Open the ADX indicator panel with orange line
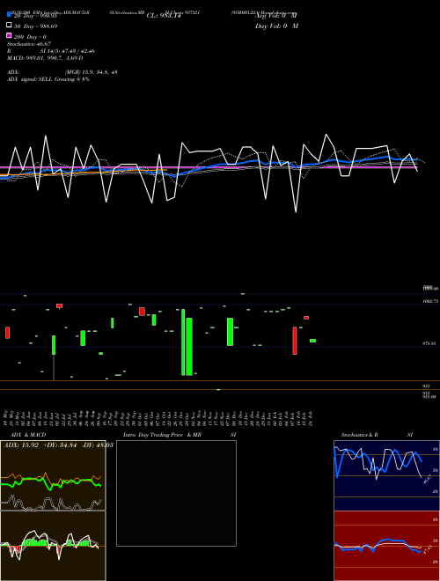 pos(53,475)
